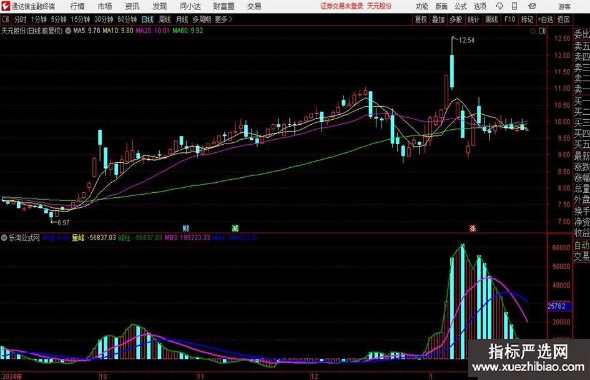Expand the 乐淘公式网 indicator dropdown arrow
The image size is (590, 380).
4,238
